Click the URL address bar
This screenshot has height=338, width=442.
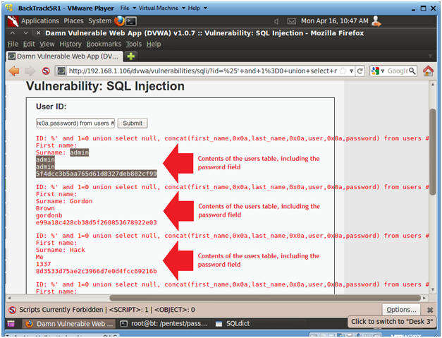coord(202,71)
